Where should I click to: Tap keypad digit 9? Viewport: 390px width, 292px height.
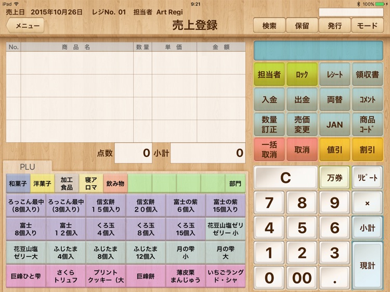(x=334, y=203)
